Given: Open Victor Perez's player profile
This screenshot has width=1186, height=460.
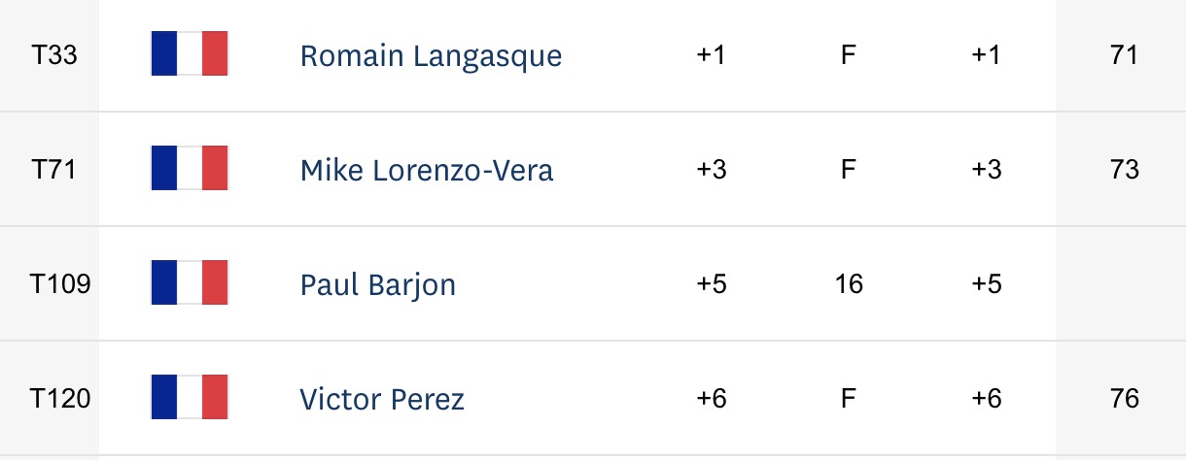Looking at the screenshot, I should 382,399.
